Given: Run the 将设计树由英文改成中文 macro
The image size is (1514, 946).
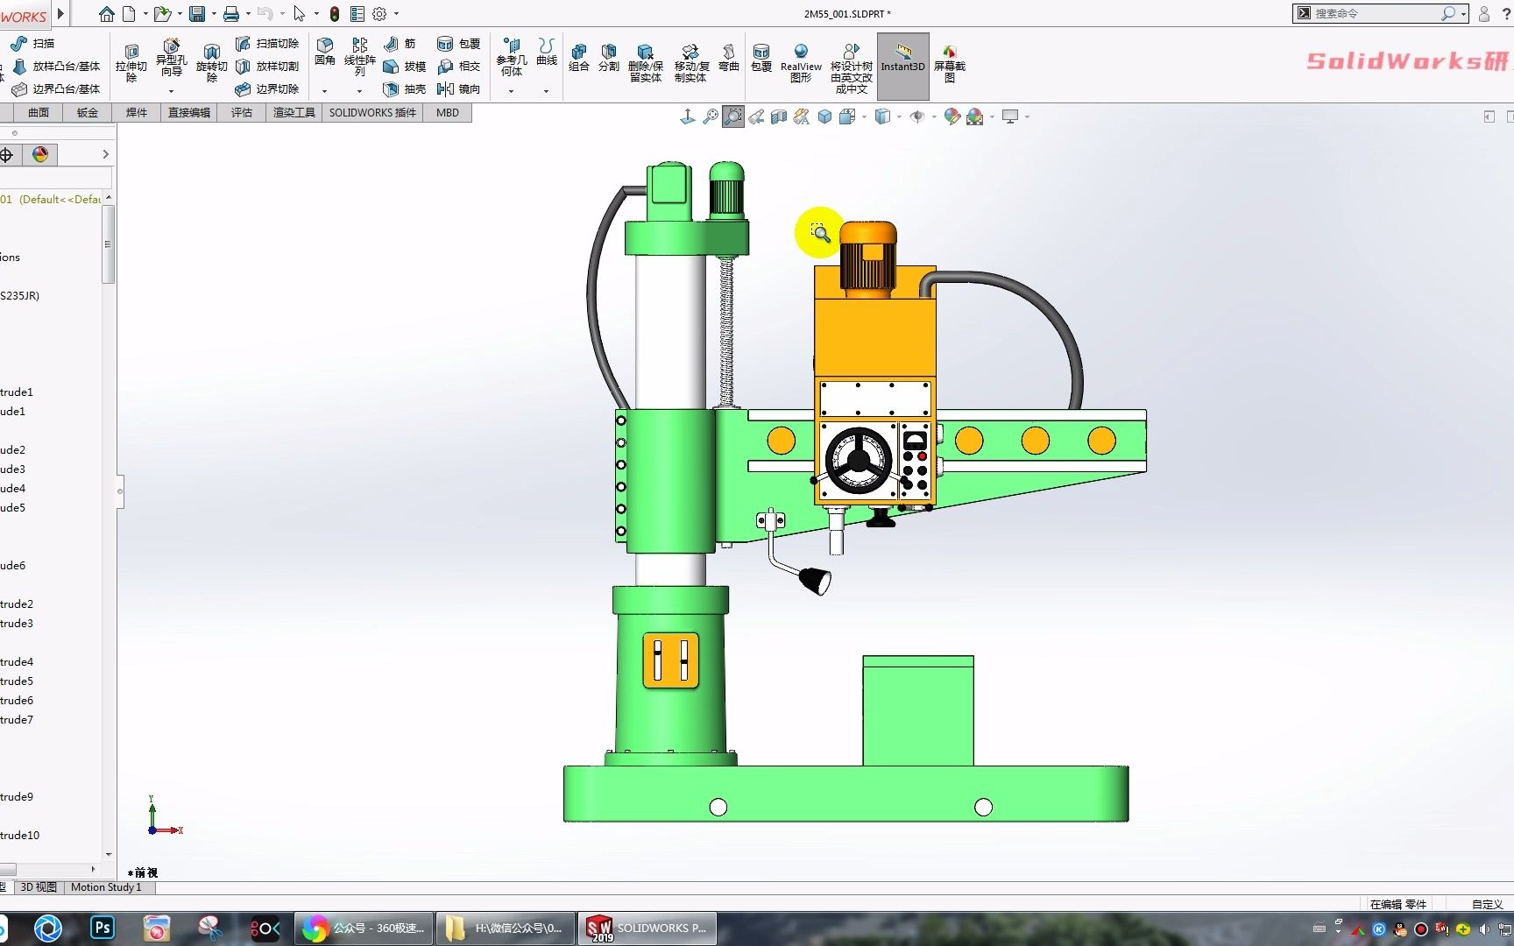Looking at the screenshot, I should (x=851, y=68).
